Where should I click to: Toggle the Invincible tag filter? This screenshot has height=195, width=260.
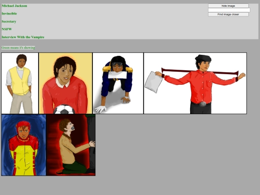tap(9, 13)
